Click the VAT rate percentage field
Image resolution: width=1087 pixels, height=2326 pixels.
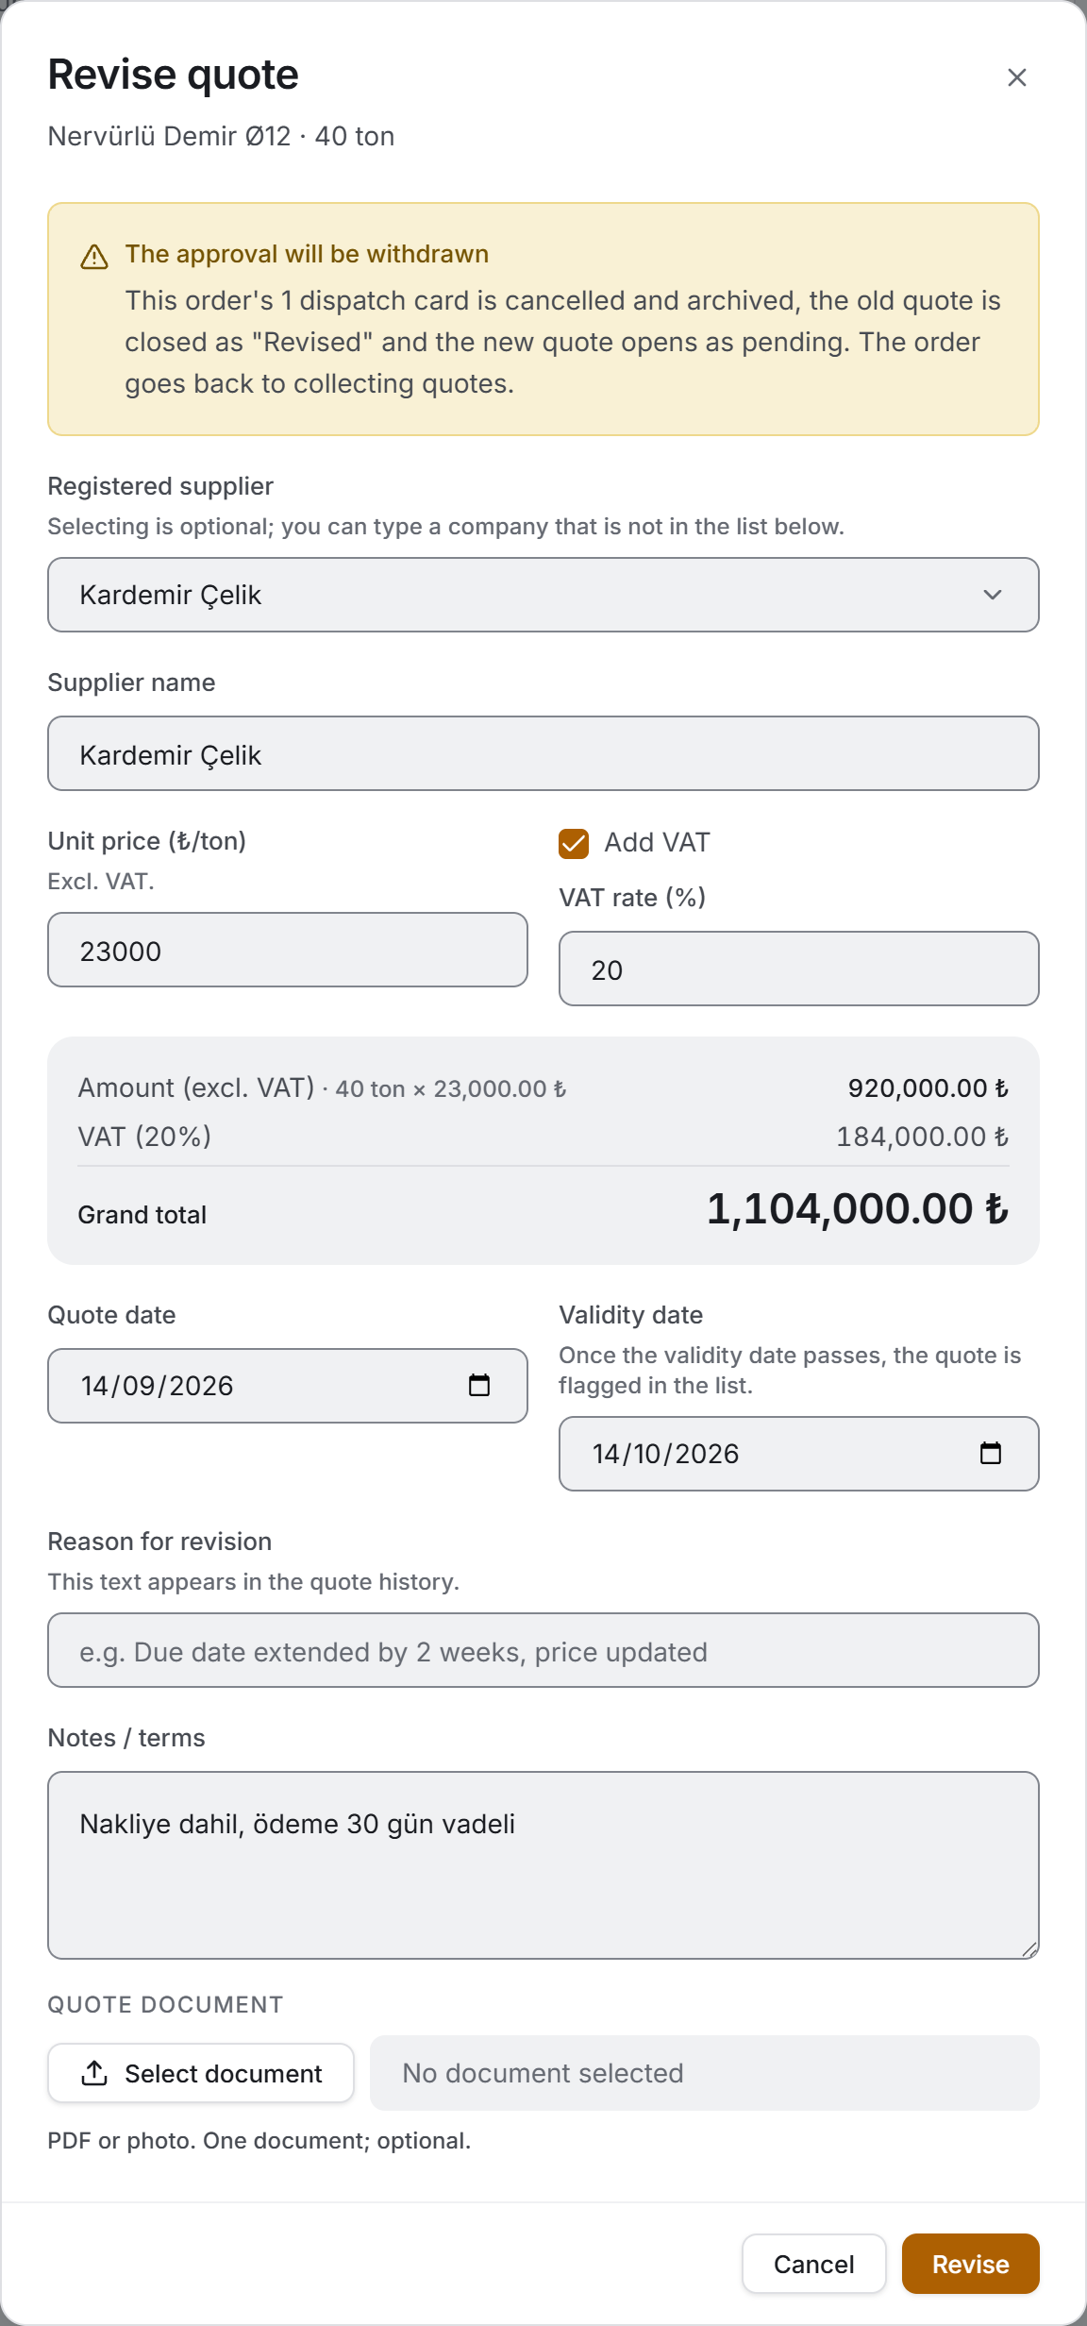[799, 969]
